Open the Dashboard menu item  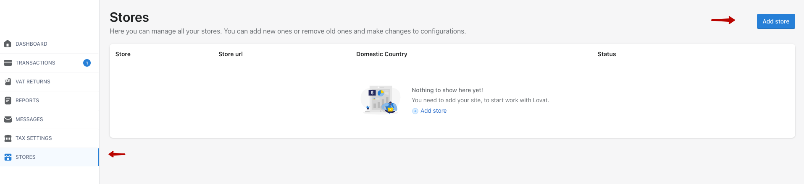[49, 44]
